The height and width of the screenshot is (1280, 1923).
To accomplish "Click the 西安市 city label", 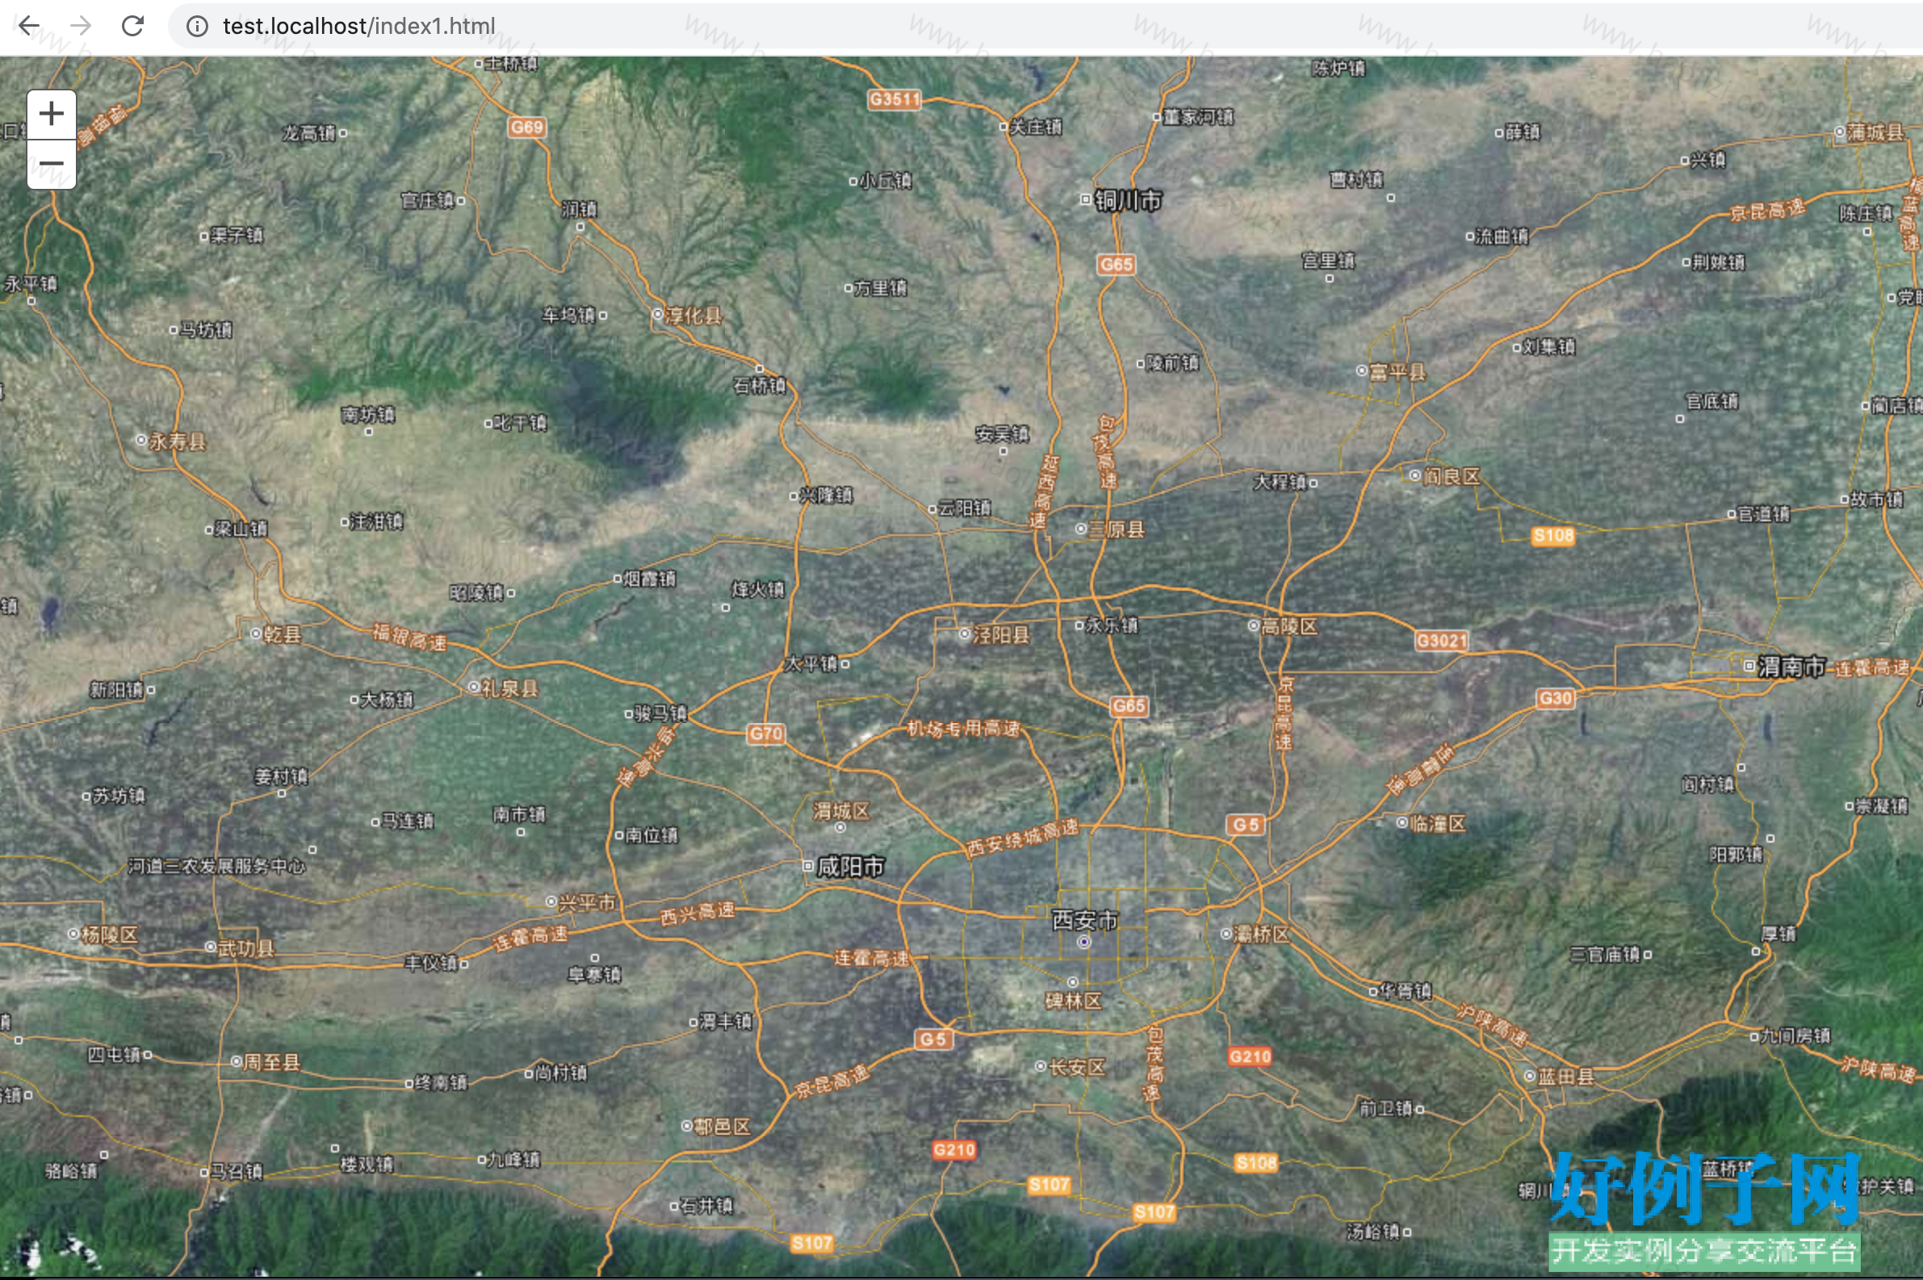I will tap(1084, 920).
